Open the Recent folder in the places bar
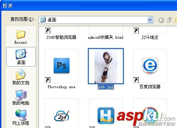Image resolution: width=177 pixels, height=128 pixels. tap(21, 37)
